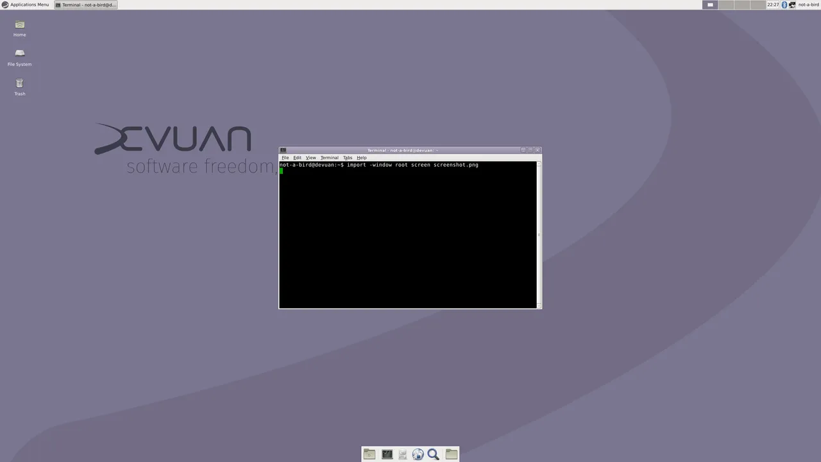Open the View menu in Terminal
The height and width of the screenshot is (462, 821).
311,158
